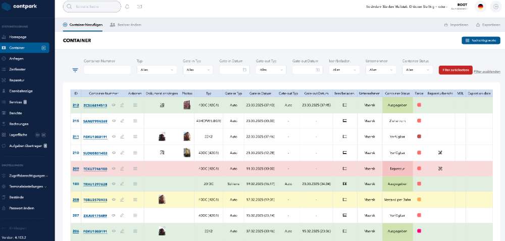The image size is (505, 241).
Task: Click the Farbe swatch in row 212
Action: pos(419,105)
